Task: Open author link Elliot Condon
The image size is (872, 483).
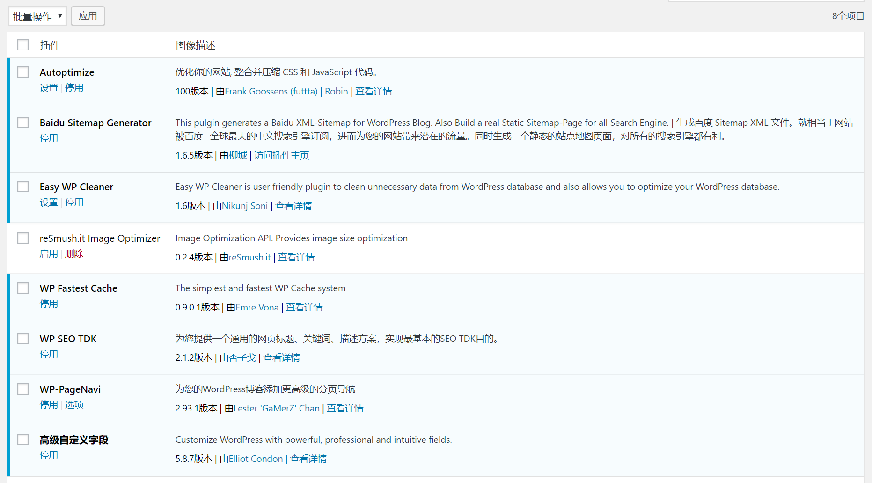Action: pyautogui.click(x=256, y=459)
